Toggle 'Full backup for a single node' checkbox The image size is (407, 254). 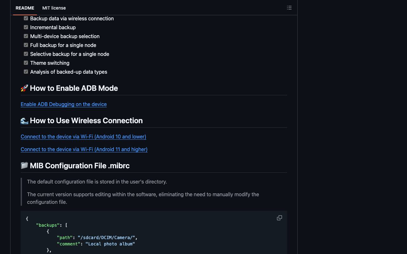[x=26, y=45]
